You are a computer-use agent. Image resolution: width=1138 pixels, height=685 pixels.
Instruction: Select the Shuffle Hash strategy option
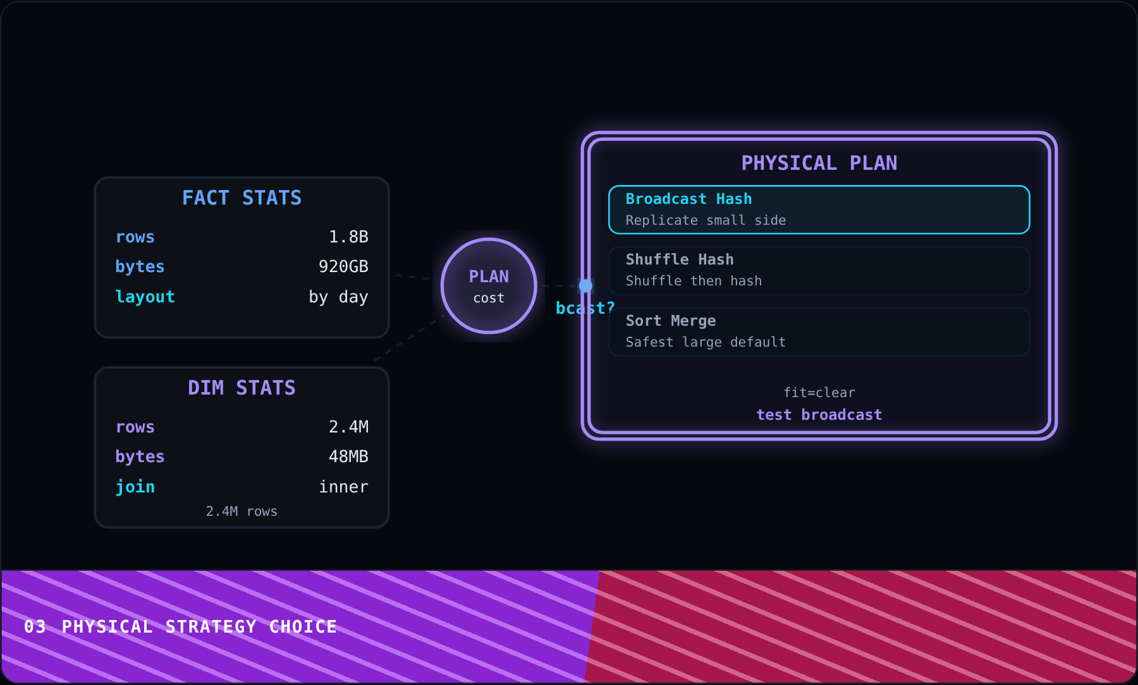pos(819,270)
